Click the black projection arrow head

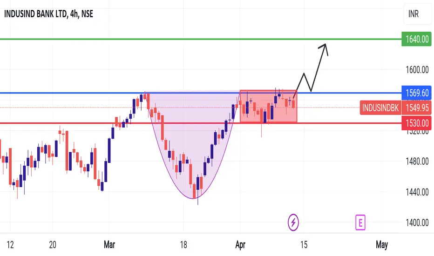(325, 47)
